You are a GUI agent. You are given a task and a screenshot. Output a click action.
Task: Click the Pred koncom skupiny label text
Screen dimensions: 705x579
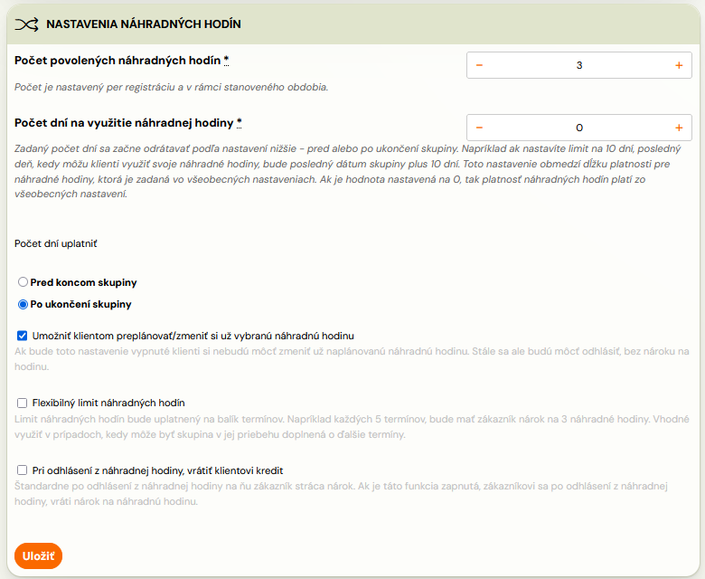(84, 282)
